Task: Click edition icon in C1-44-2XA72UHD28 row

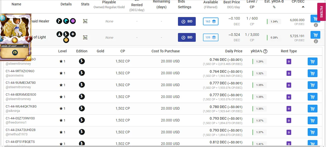Action: click(x=82, y=132)
